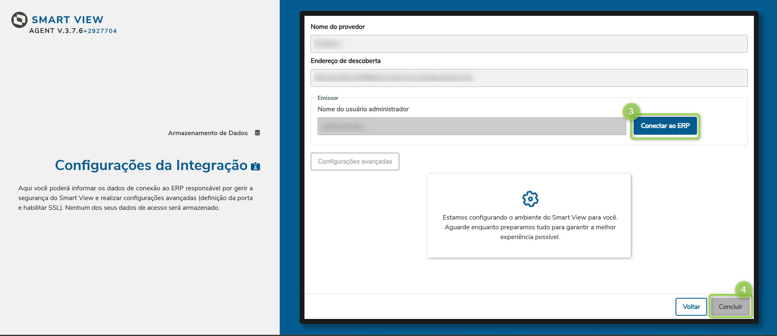Click the 'Estamos configurando o ambiente' message
The width and height of the screenshot is (777, 336).
point(530,227)
